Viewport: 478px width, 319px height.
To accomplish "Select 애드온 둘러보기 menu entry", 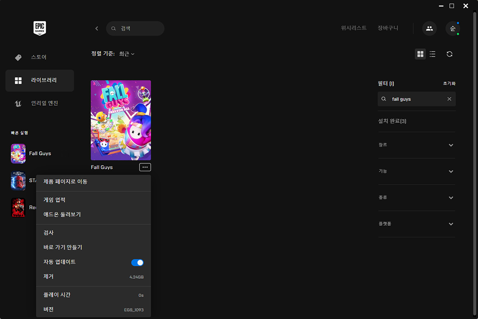I will tap(93, 214).
